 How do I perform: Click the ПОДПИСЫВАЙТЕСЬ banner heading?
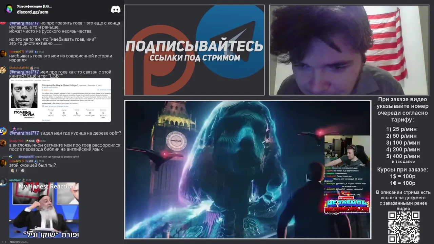[x=194, y=46]
